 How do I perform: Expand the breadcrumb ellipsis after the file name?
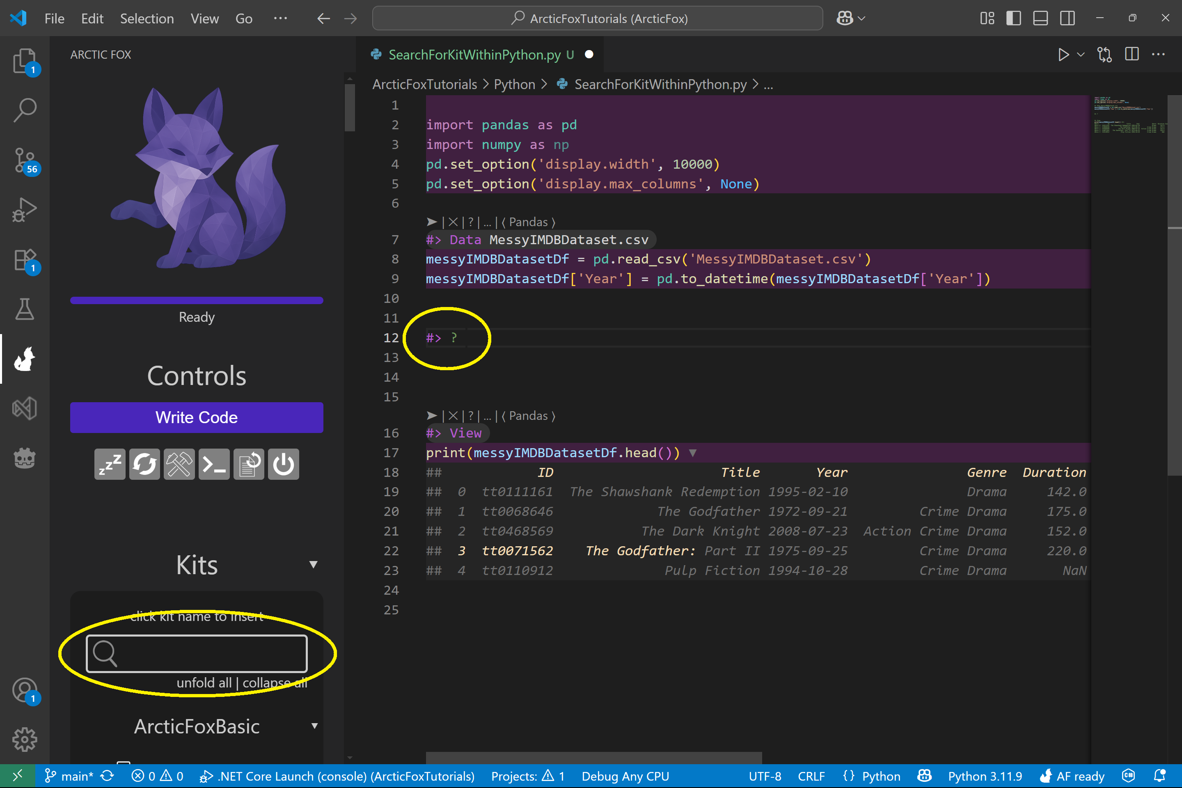[x=768, y=85]
